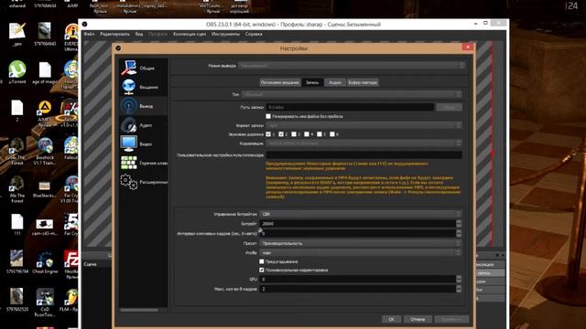Open the desktop file named 111
The height and width of the screenshot is (329, 586).
tap(17, 225)
